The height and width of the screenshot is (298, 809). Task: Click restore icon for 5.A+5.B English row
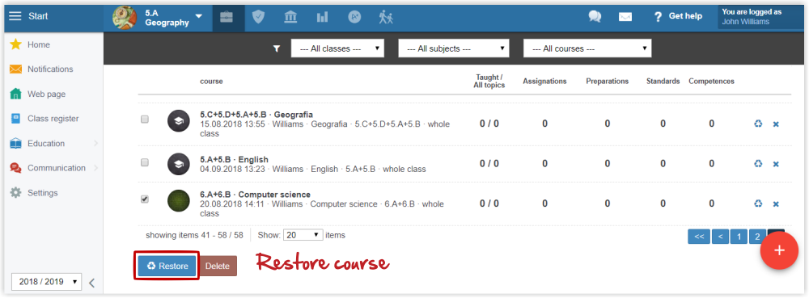point(758,164)
